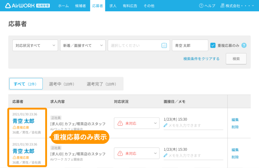Click the red warning icon in first row status
The height and width of the screenshot is (168, 259).
pos(120,123)
